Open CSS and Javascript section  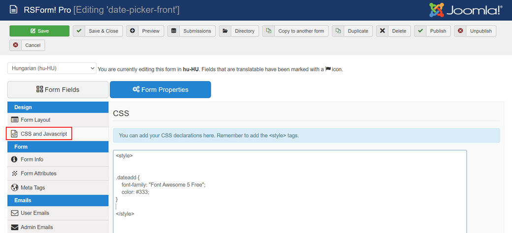click(x=58, y=134)
